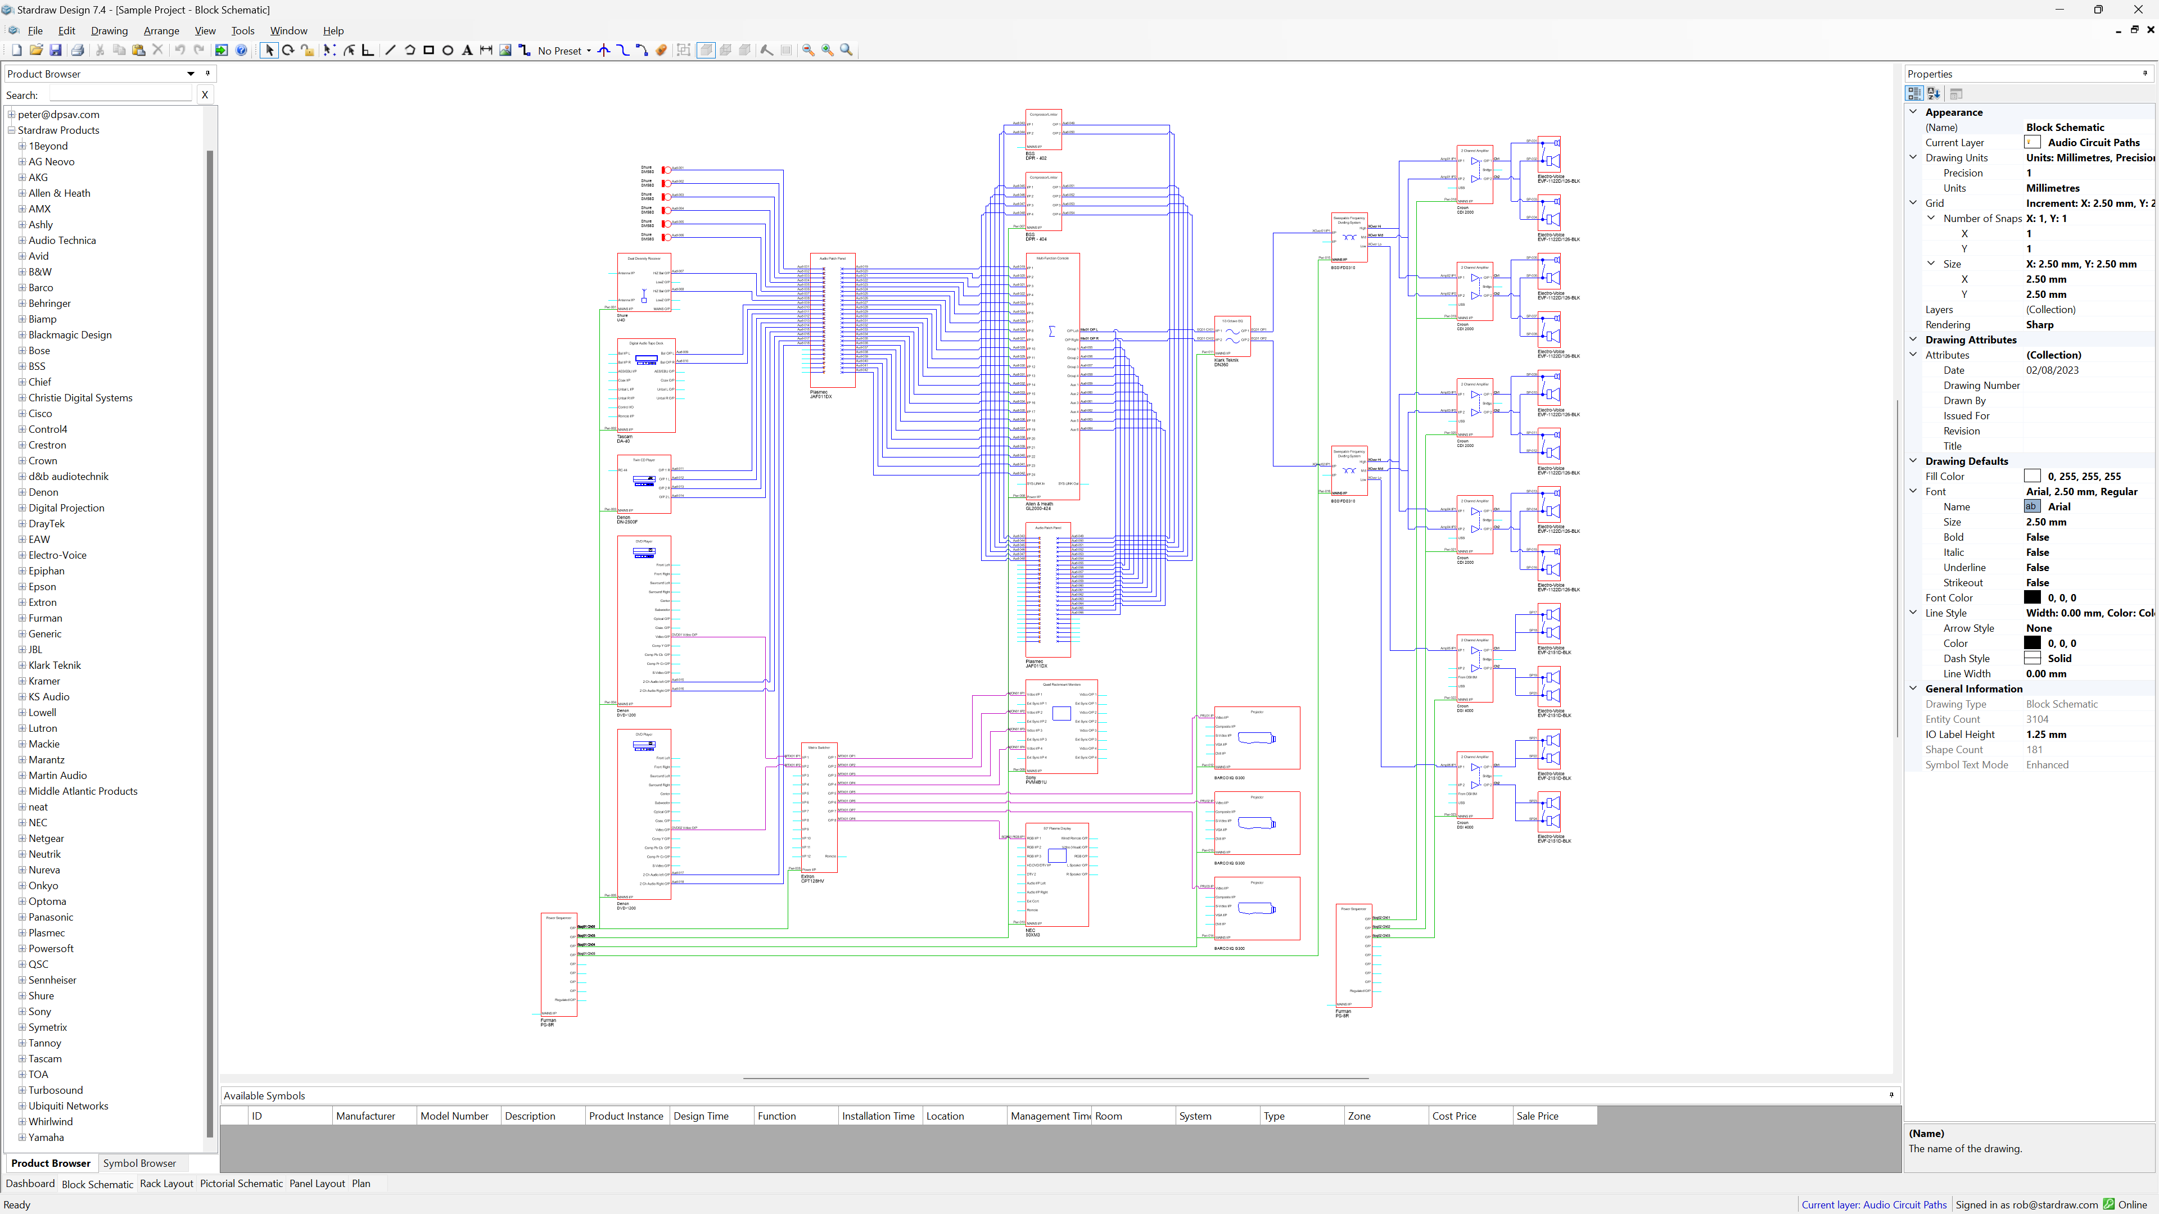Click the New document icon
The width and height of the screenshot is (2159, 1214).
pos(17,50)
